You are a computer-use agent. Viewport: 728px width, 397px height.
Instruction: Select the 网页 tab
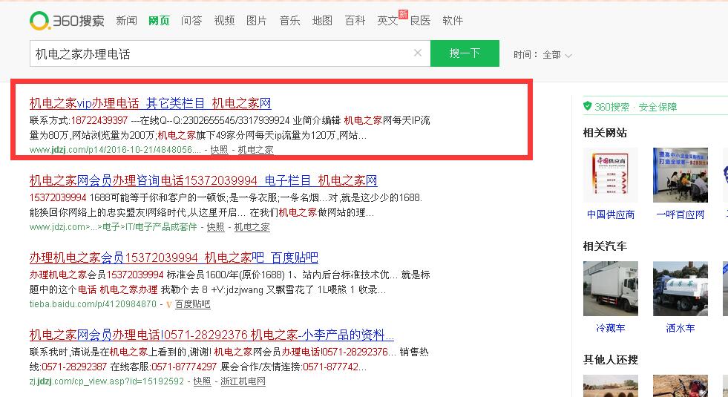click(x=159, y=21)
